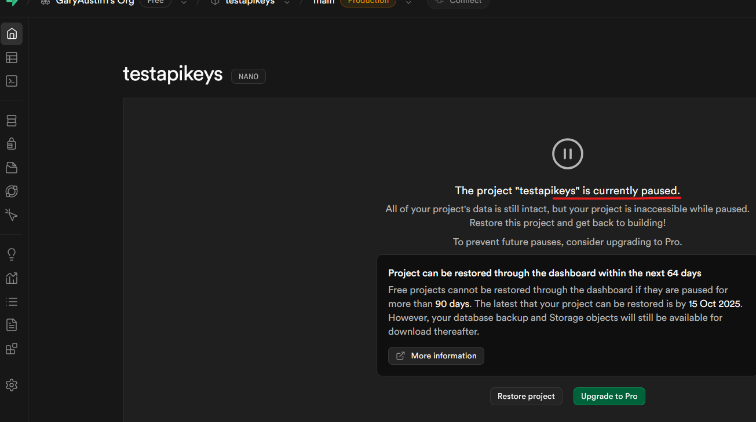Click the '15 Oct 2025' date text
The image size is (756, 422).
pos(714,303)
